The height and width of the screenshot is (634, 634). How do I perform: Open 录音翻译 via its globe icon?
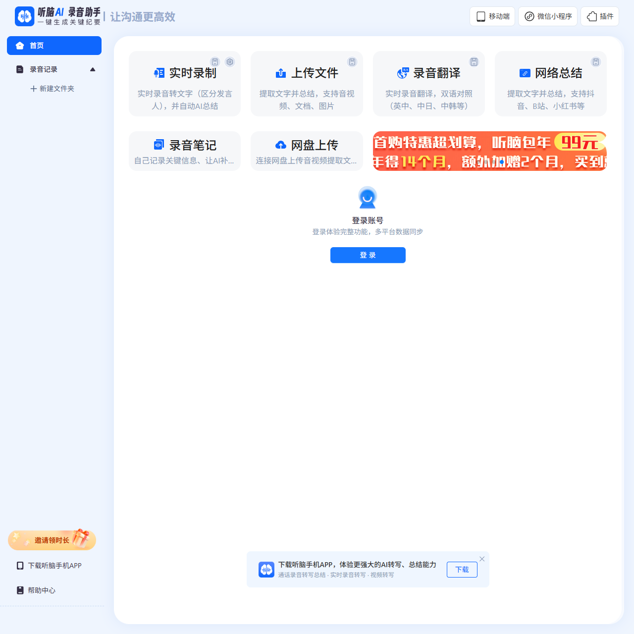[403, 73]
